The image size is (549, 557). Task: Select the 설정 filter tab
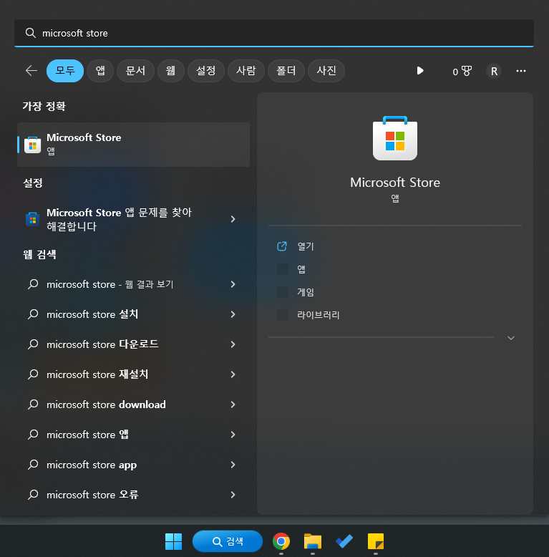pos(206,71)
